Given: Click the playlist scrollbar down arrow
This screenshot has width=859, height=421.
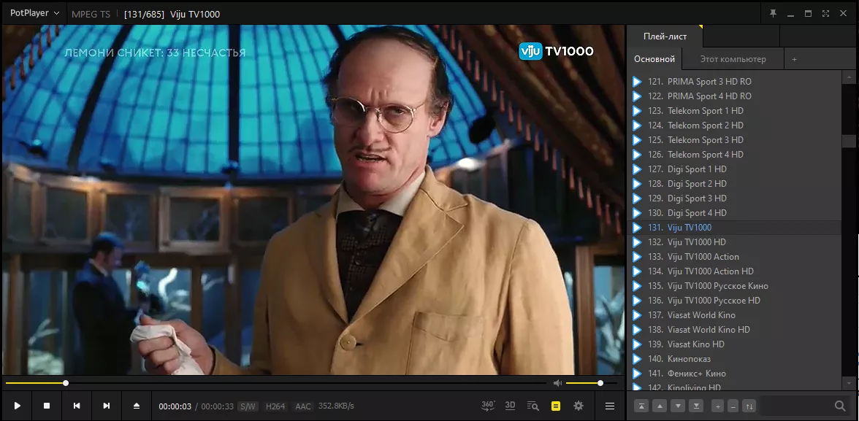Looking at the screenshot, I should (x=850, y=383).
